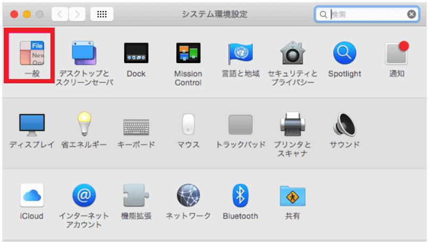Click the show-all grid button in toolbar

[102, 14]
